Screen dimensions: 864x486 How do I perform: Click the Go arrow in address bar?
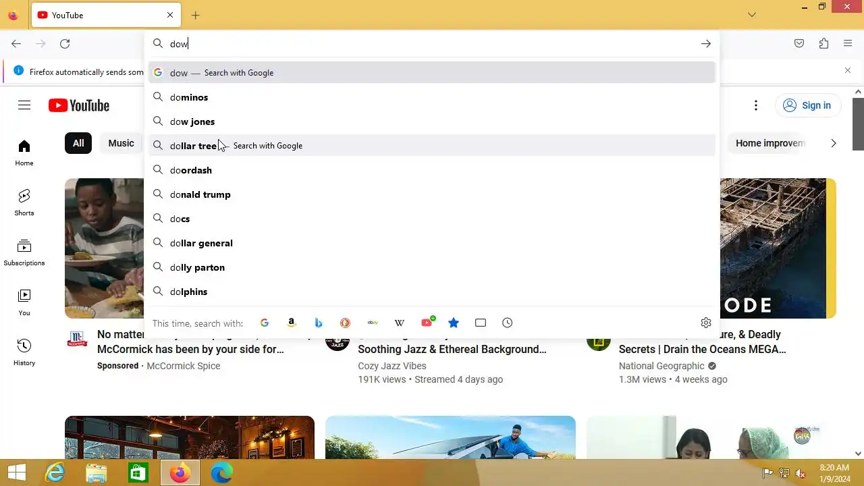point(706,44)
